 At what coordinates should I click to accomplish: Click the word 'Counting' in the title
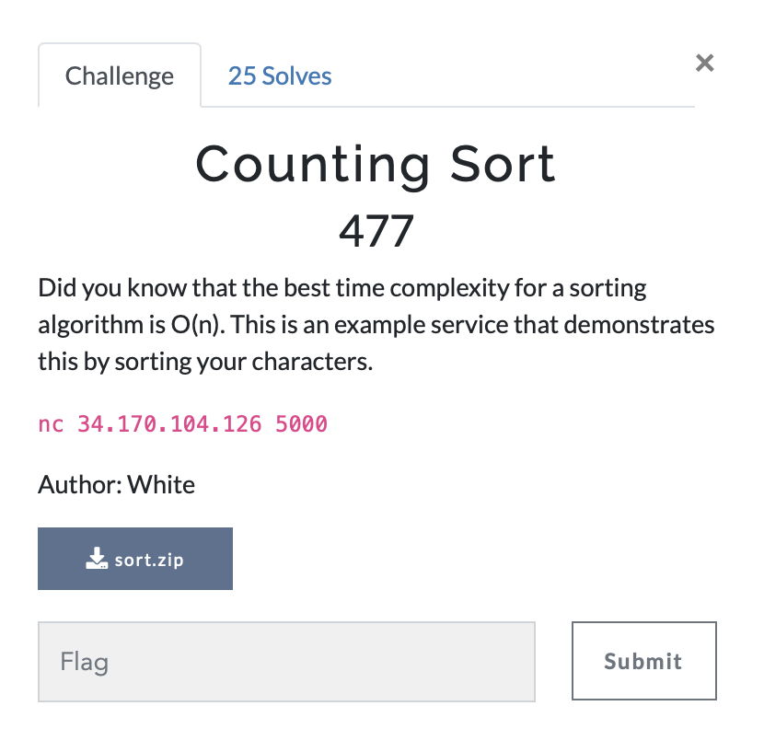point(313,166)
